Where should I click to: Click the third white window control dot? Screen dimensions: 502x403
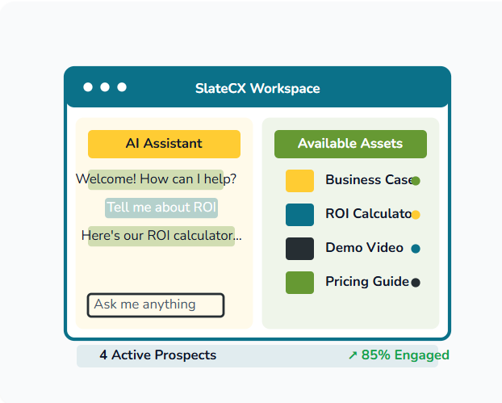(x=122, y=87)
